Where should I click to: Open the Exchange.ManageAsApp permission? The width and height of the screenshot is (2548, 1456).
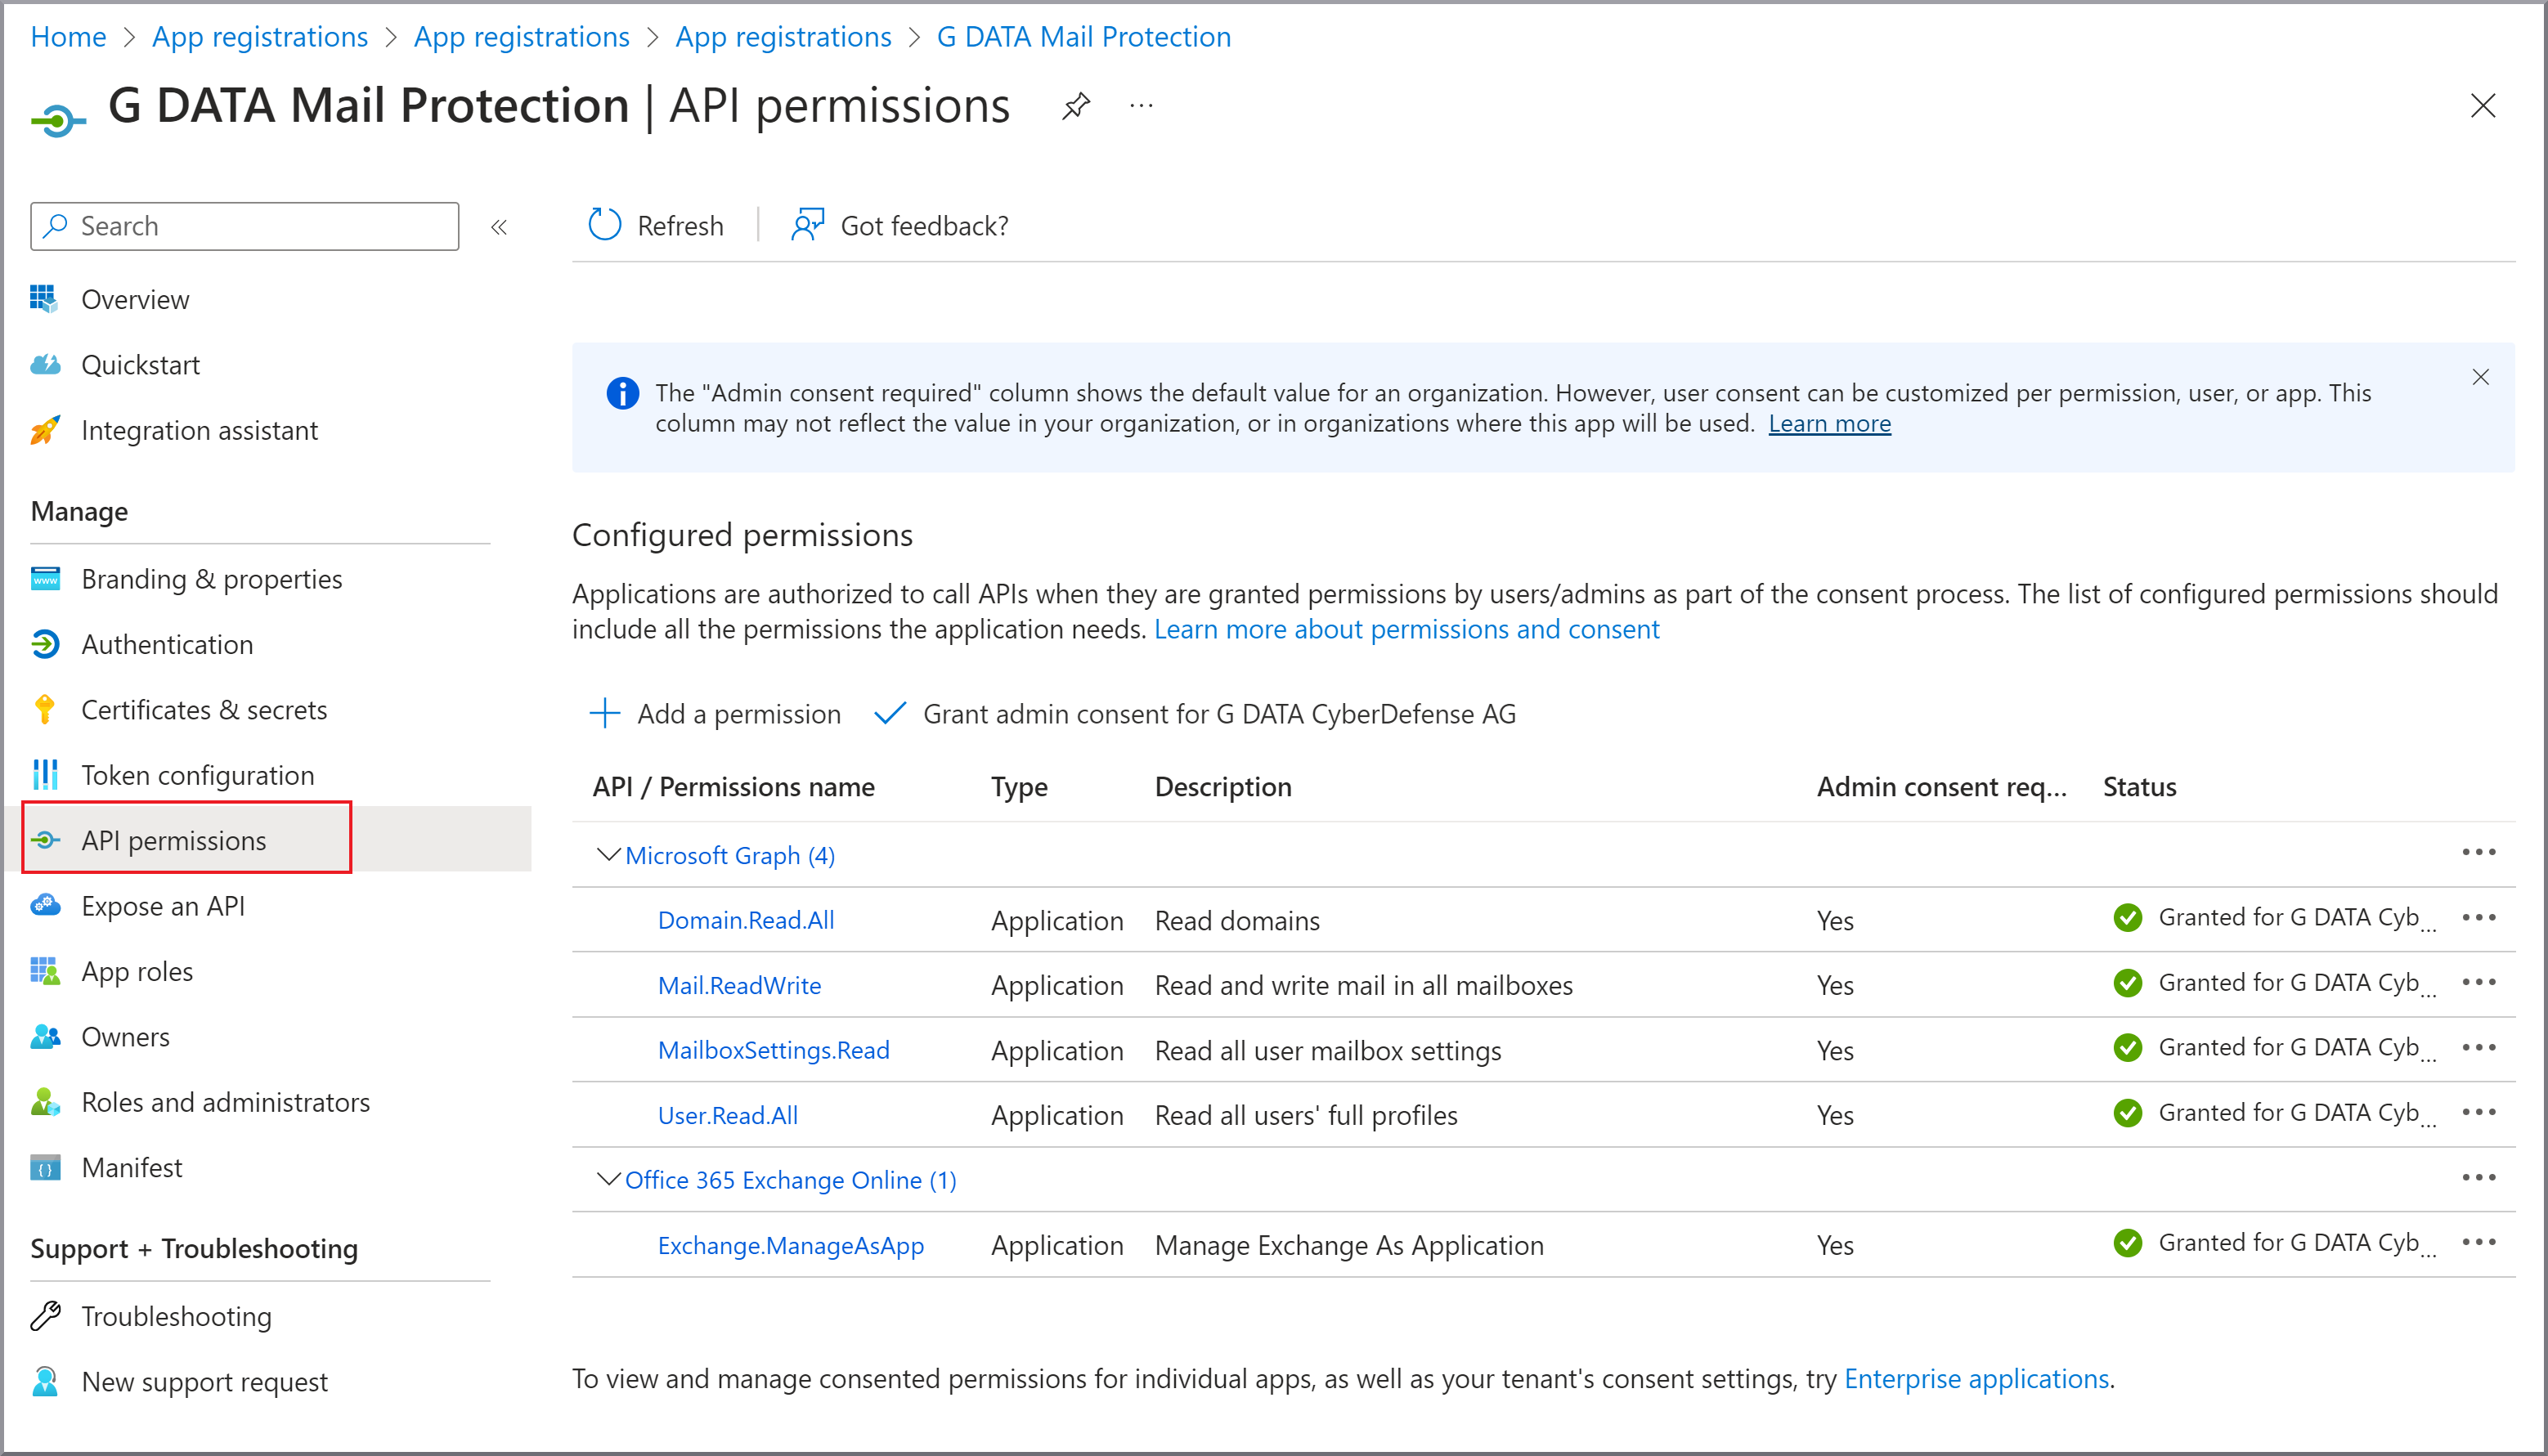click(x=790, y=1245)
